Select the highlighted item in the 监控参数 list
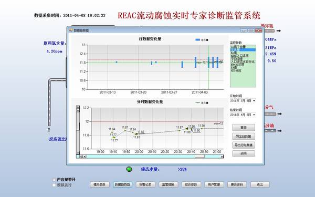 pos(243,50)
